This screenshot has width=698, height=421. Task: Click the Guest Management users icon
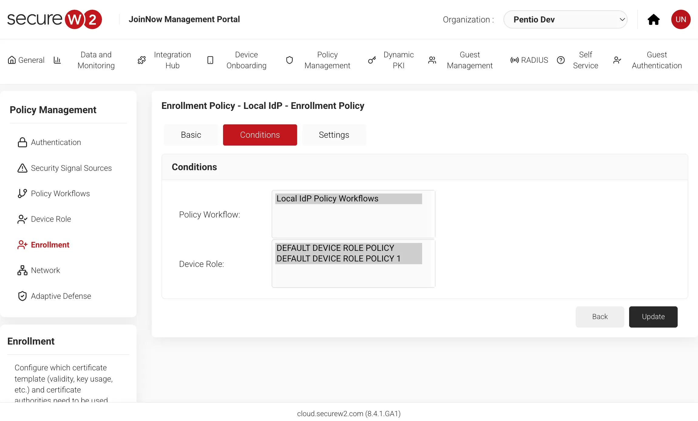(432, 60)
